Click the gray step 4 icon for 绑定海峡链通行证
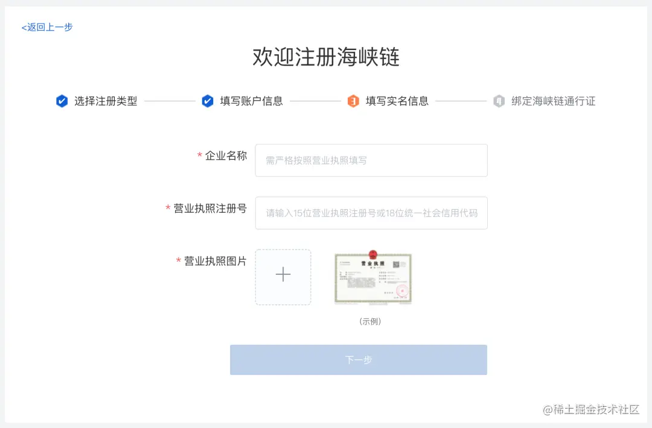Image resolution: width=652 pixels, height=428 pixels. 499,101
